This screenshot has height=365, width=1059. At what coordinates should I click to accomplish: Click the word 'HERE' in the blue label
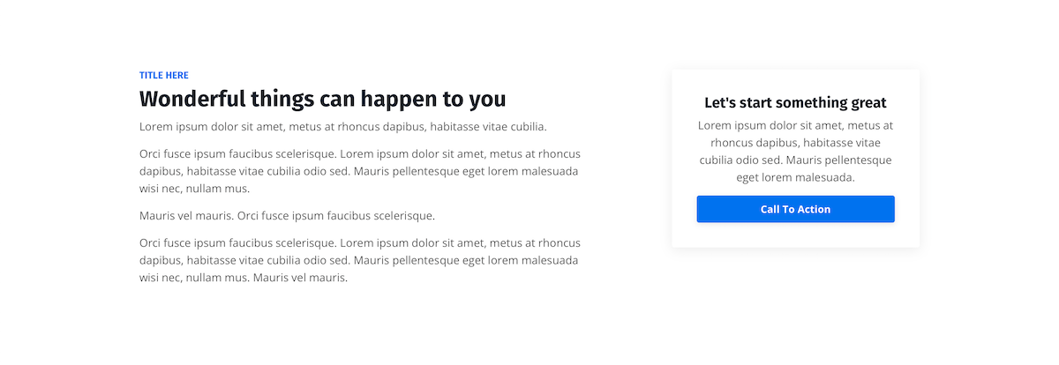tap(176, 76)
